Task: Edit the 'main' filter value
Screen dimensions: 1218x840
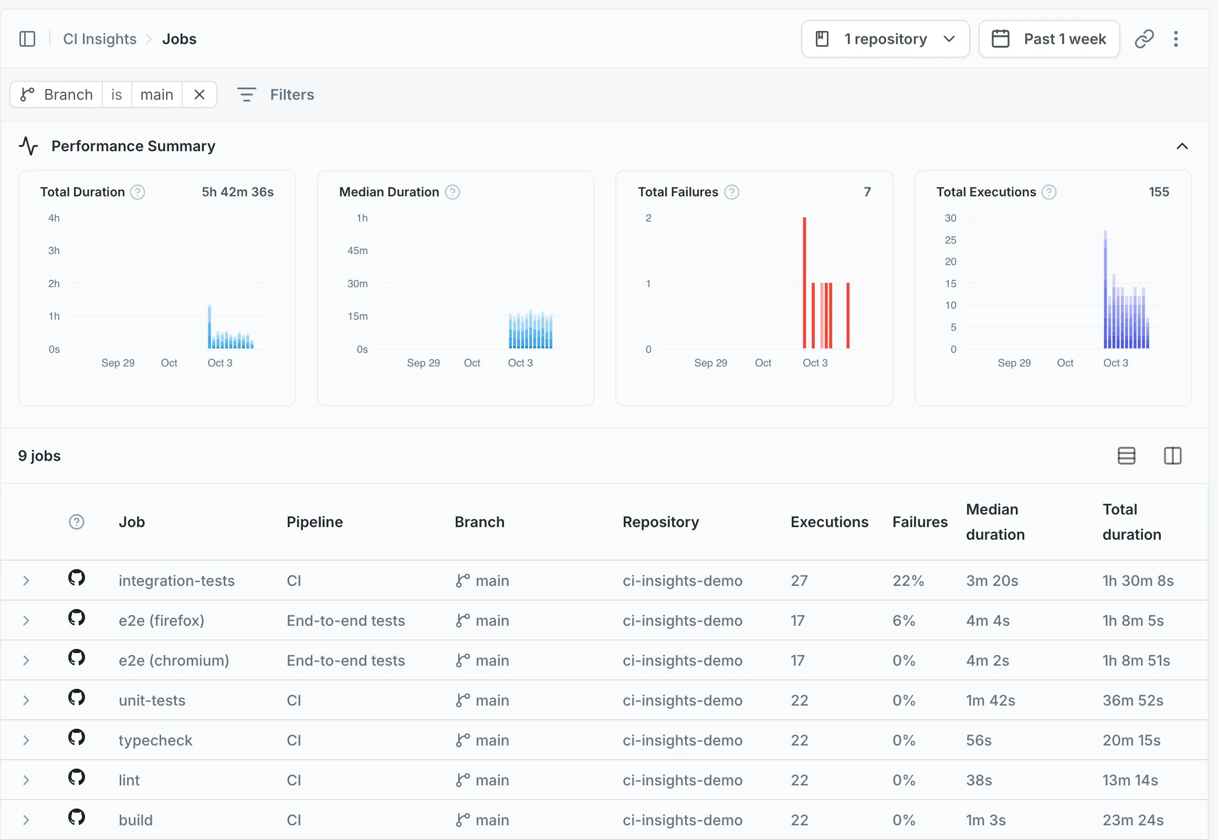Action: [157, 94]
